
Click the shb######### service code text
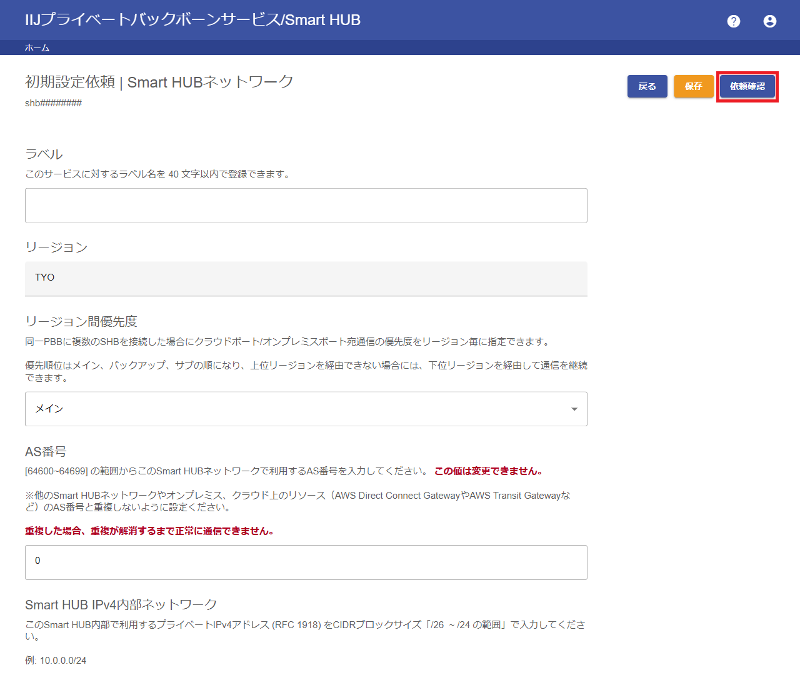click(x=53, y=103)
